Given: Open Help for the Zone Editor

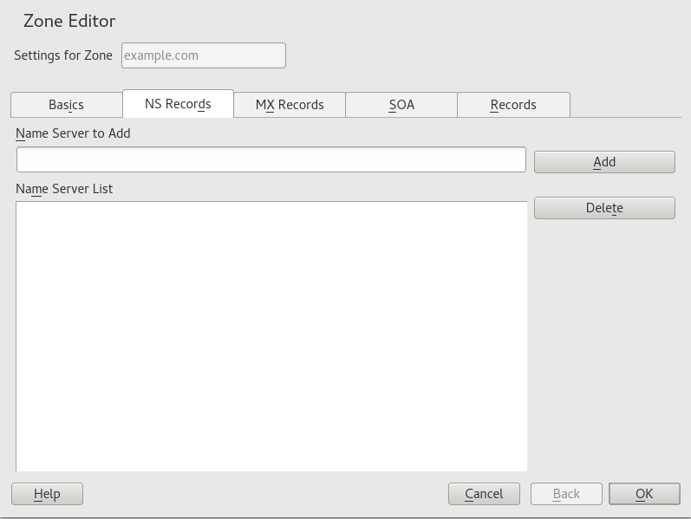Looking at the screenshot, I should tap(47, 494).
